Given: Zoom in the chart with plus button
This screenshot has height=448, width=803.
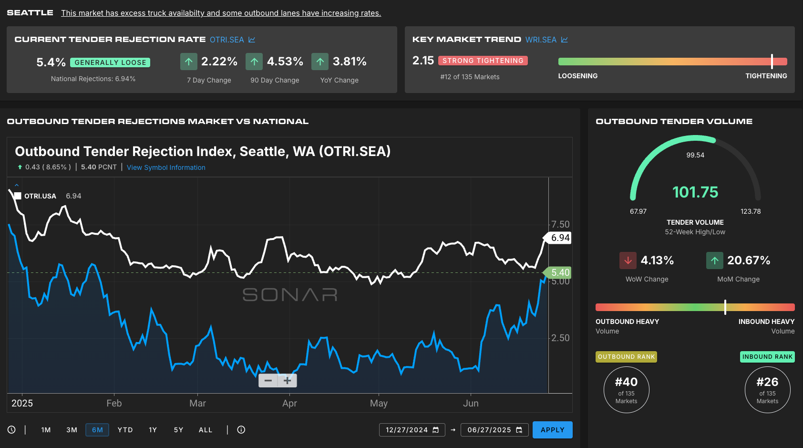Looking at the screenshot, I should tap(288, 381).
